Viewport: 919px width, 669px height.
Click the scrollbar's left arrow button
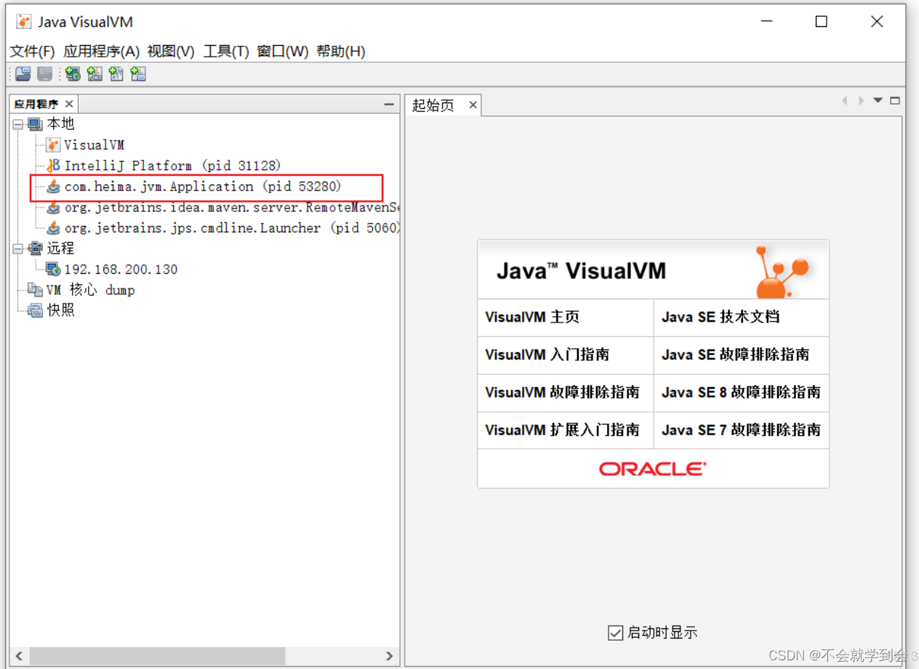pos(20,656)
